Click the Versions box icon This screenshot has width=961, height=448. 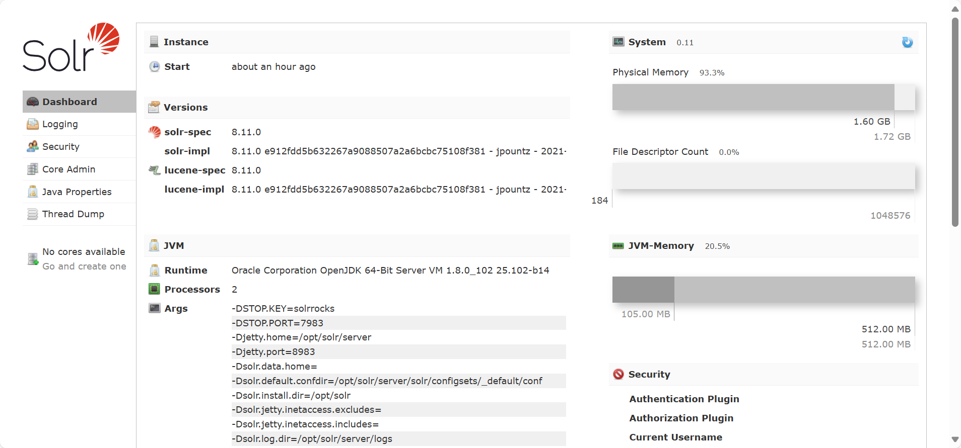click(154, 107)
